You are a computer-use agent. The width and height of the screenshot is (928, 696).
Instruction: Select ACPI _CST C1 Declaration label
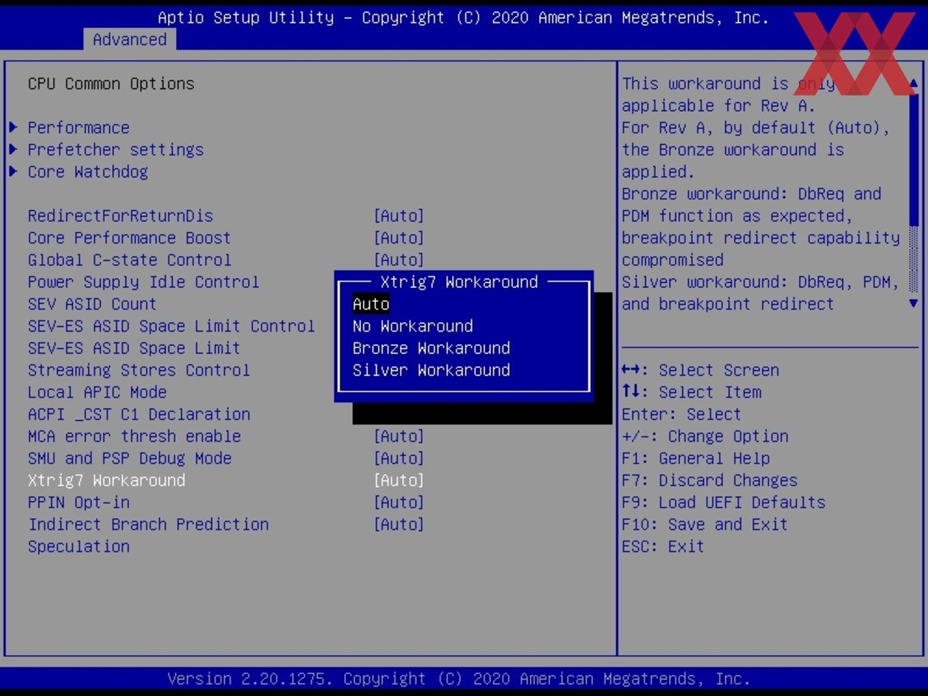pyautogui.click(x=139, y=414)
